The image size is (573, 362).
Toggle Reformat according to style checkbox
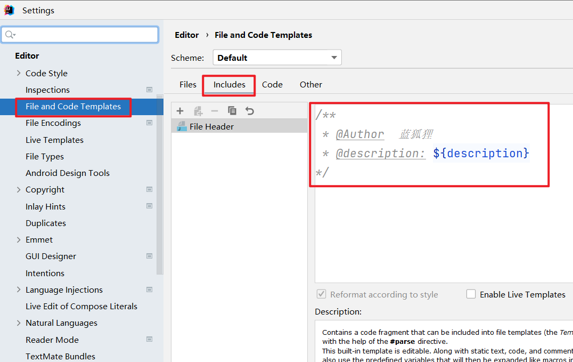(321, 294)
